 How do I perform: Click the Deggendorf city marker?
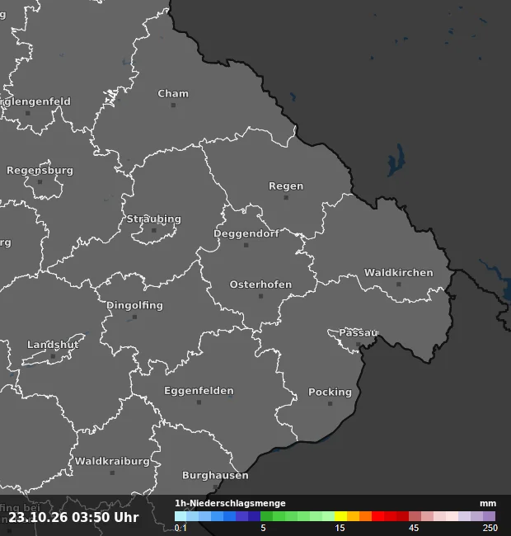click(x=246, y=246)
